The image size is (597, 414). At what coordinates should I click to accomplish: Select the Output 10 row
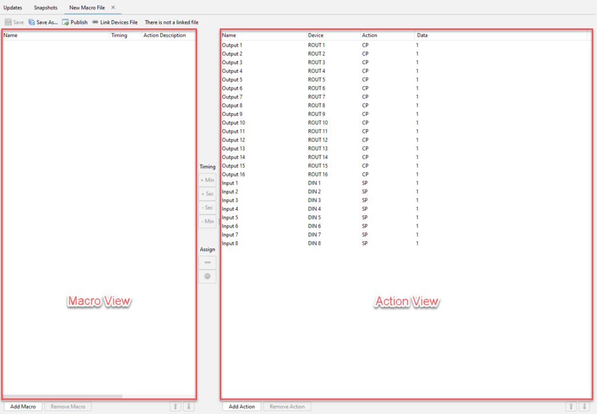pyautogui.click(x=406, y=123)
